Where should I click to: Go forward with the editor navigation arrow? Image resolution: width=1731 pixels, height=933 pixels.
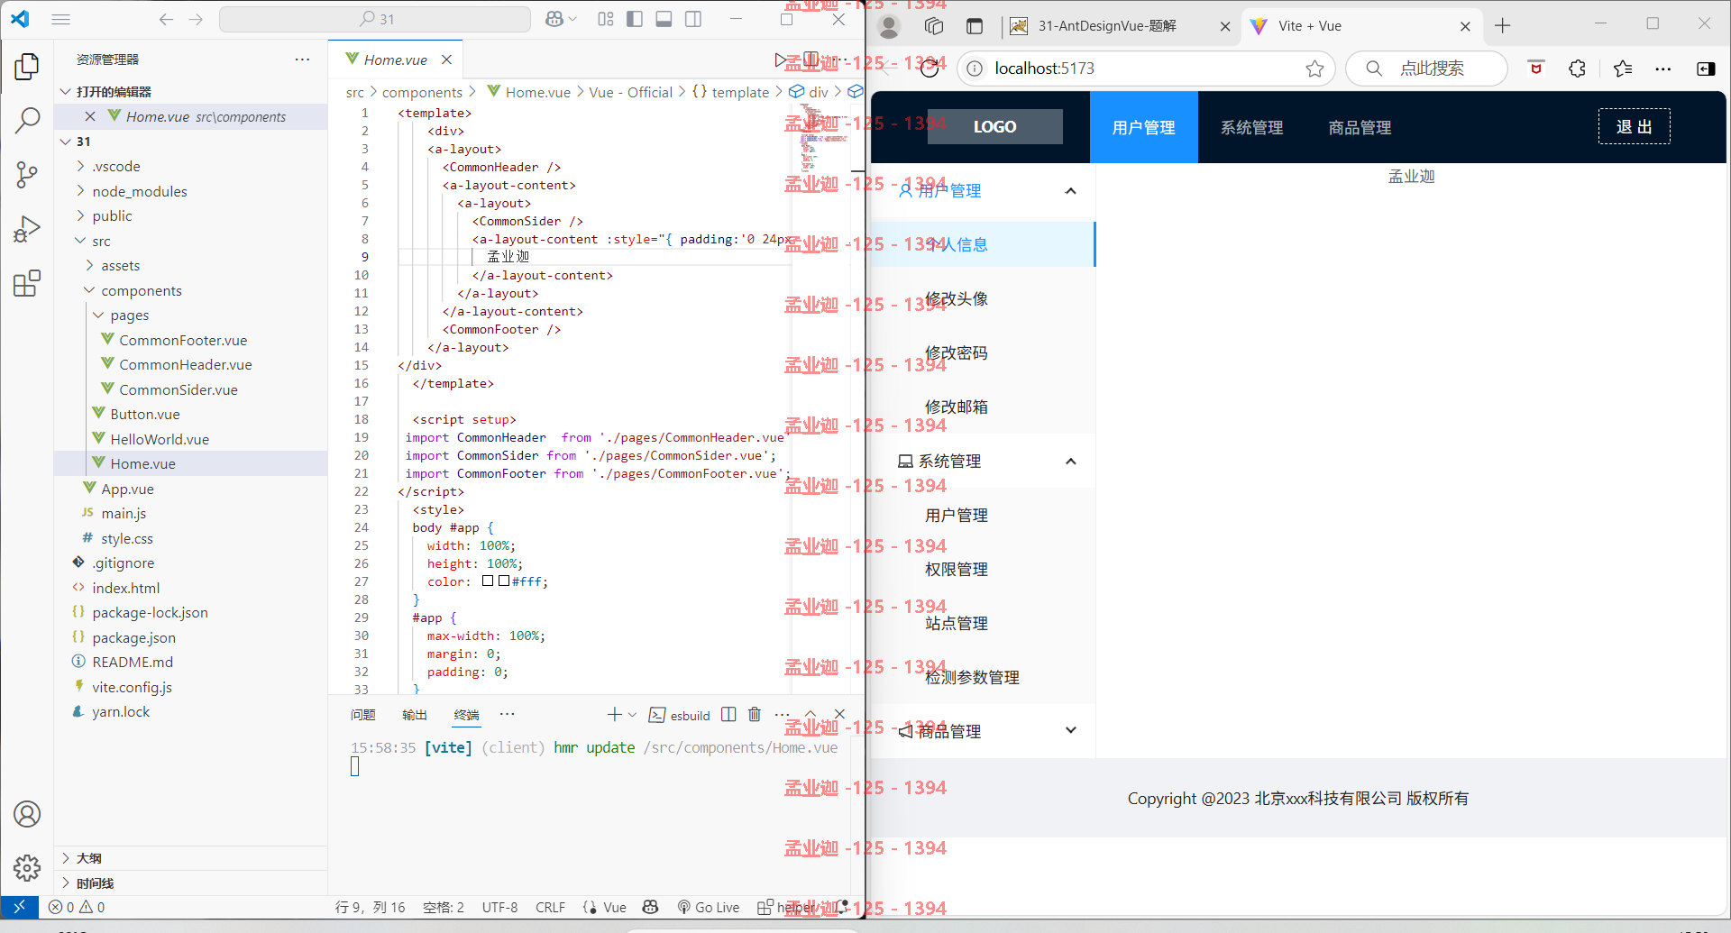point(196,19)
